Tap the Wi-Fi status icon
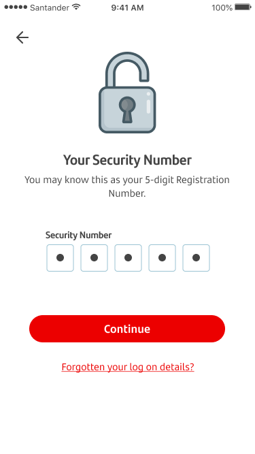Image resolution: width=255 pixels, height=454 pixels. pyautogui.click(x=76, y=7)
